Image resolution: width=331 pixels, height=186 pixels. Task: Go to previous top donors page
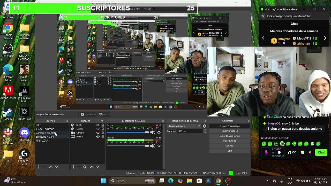pyautogui.click(x=263, y=38)
